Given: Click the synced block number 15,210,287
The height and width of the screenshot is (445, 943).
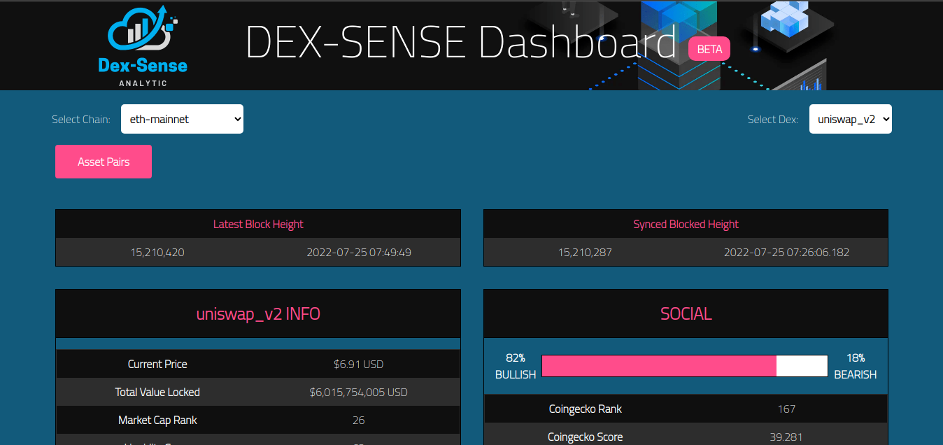Looking at the screenshot, I should (585, 253).
